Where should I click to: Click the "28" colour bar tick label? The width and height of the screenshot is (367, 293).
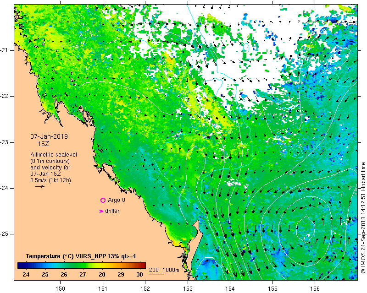pyautogui.click(x=102, y=274)
